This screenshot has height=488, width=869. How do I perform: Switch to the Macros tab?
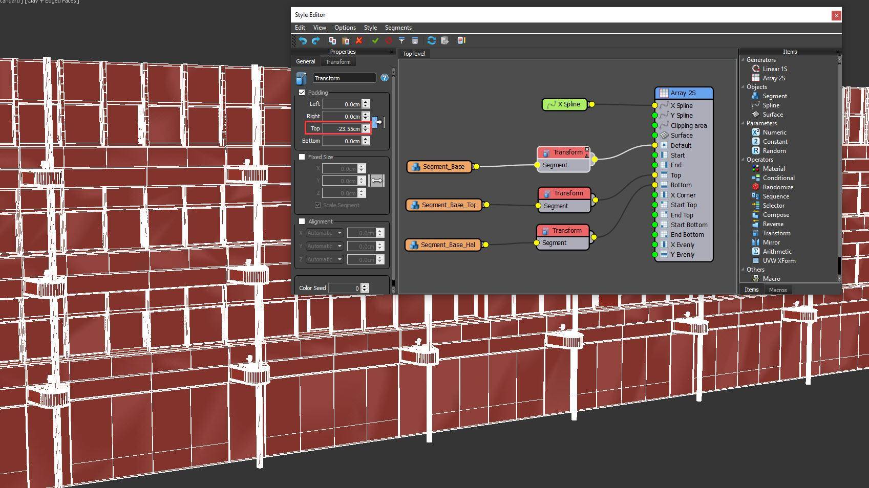[x=778, y=290]
